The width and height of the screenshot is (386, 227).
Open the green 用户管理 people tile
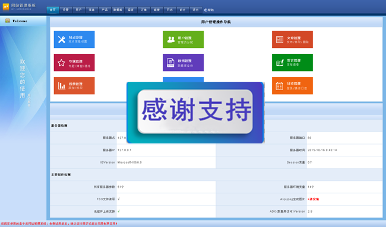click(183, 39)
